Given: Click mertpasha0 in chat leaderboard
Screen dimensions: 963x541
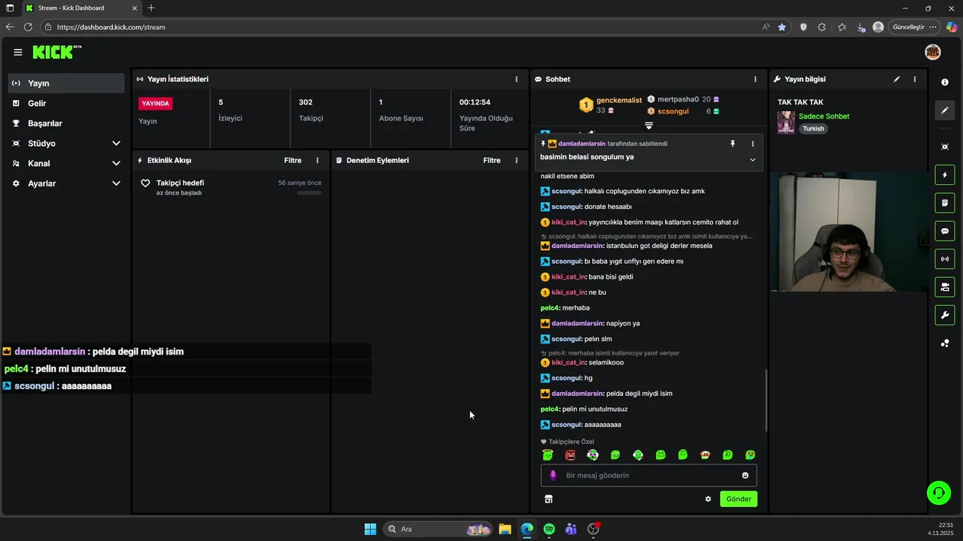Looking at the screenshot, I should pos(678,99).
